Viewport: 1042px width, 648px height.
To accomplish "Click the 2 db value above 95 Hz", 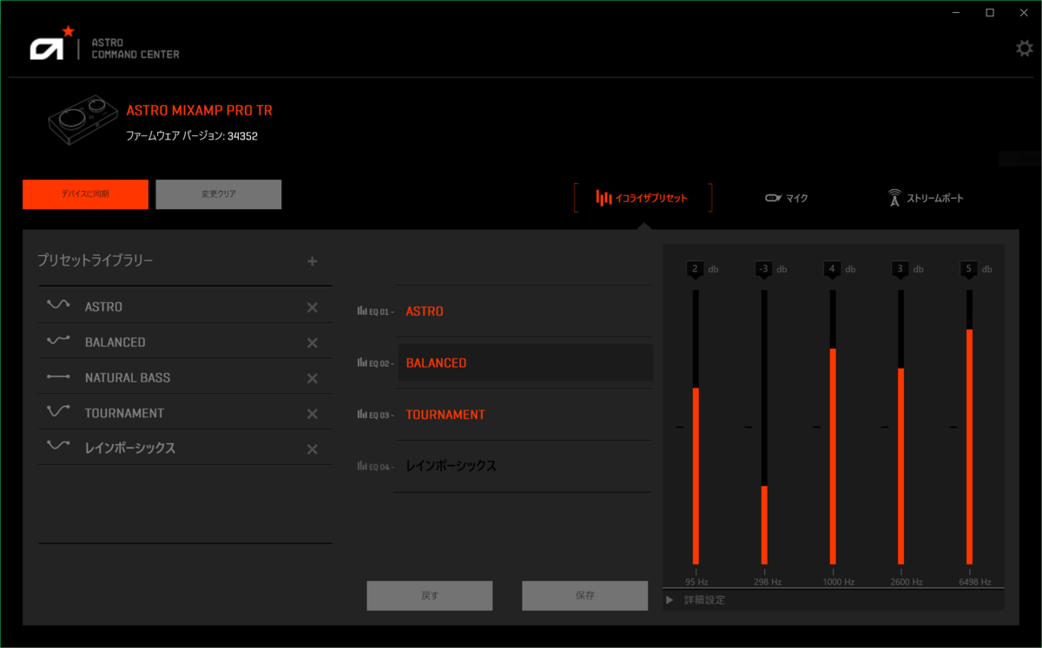I will coord(696,270).
